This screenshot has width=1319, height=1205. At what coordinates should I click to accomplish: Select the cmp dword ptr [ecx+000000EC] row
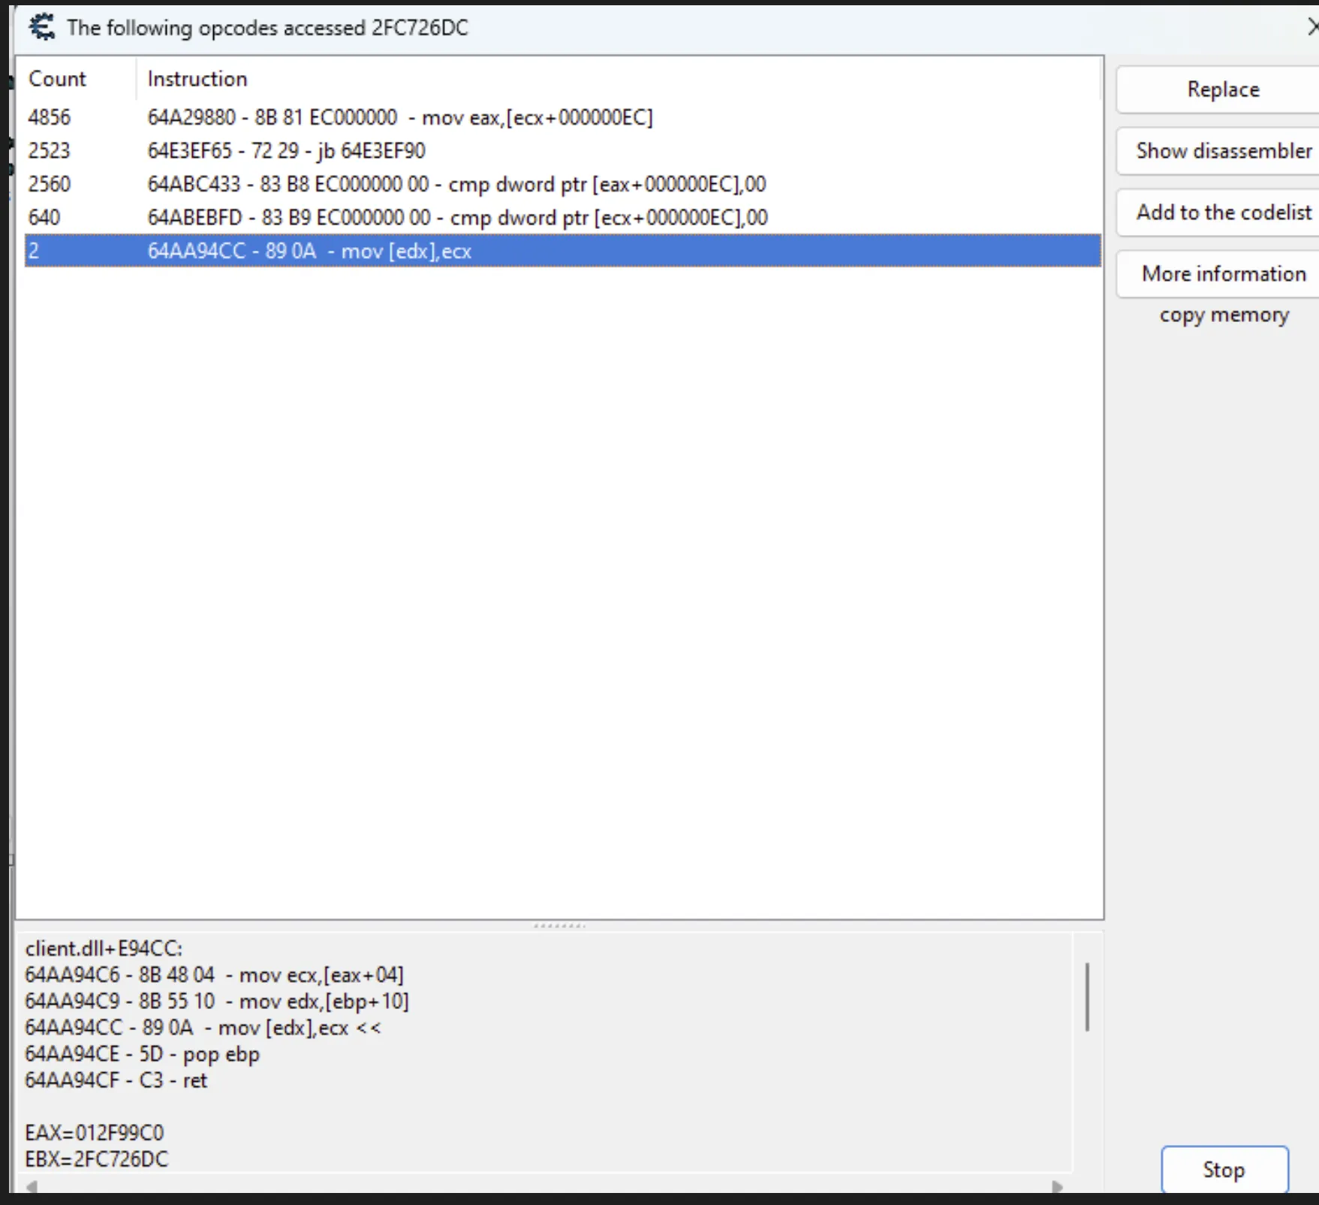(457, 218)
